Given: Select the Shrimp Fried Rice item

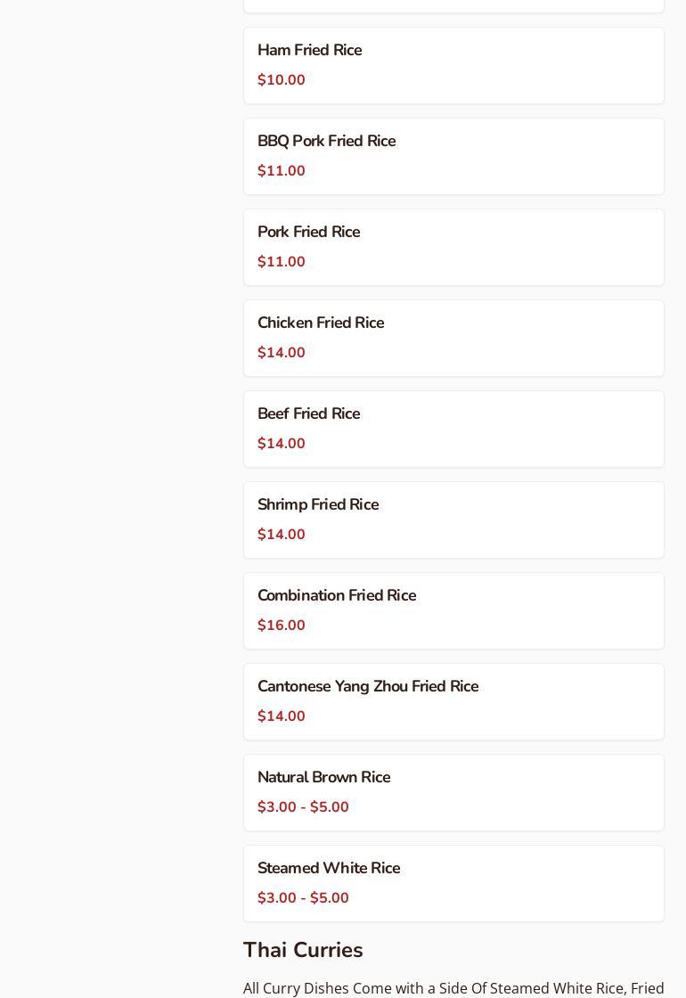Looking at the screenshot, I should [x=318, y=505].
